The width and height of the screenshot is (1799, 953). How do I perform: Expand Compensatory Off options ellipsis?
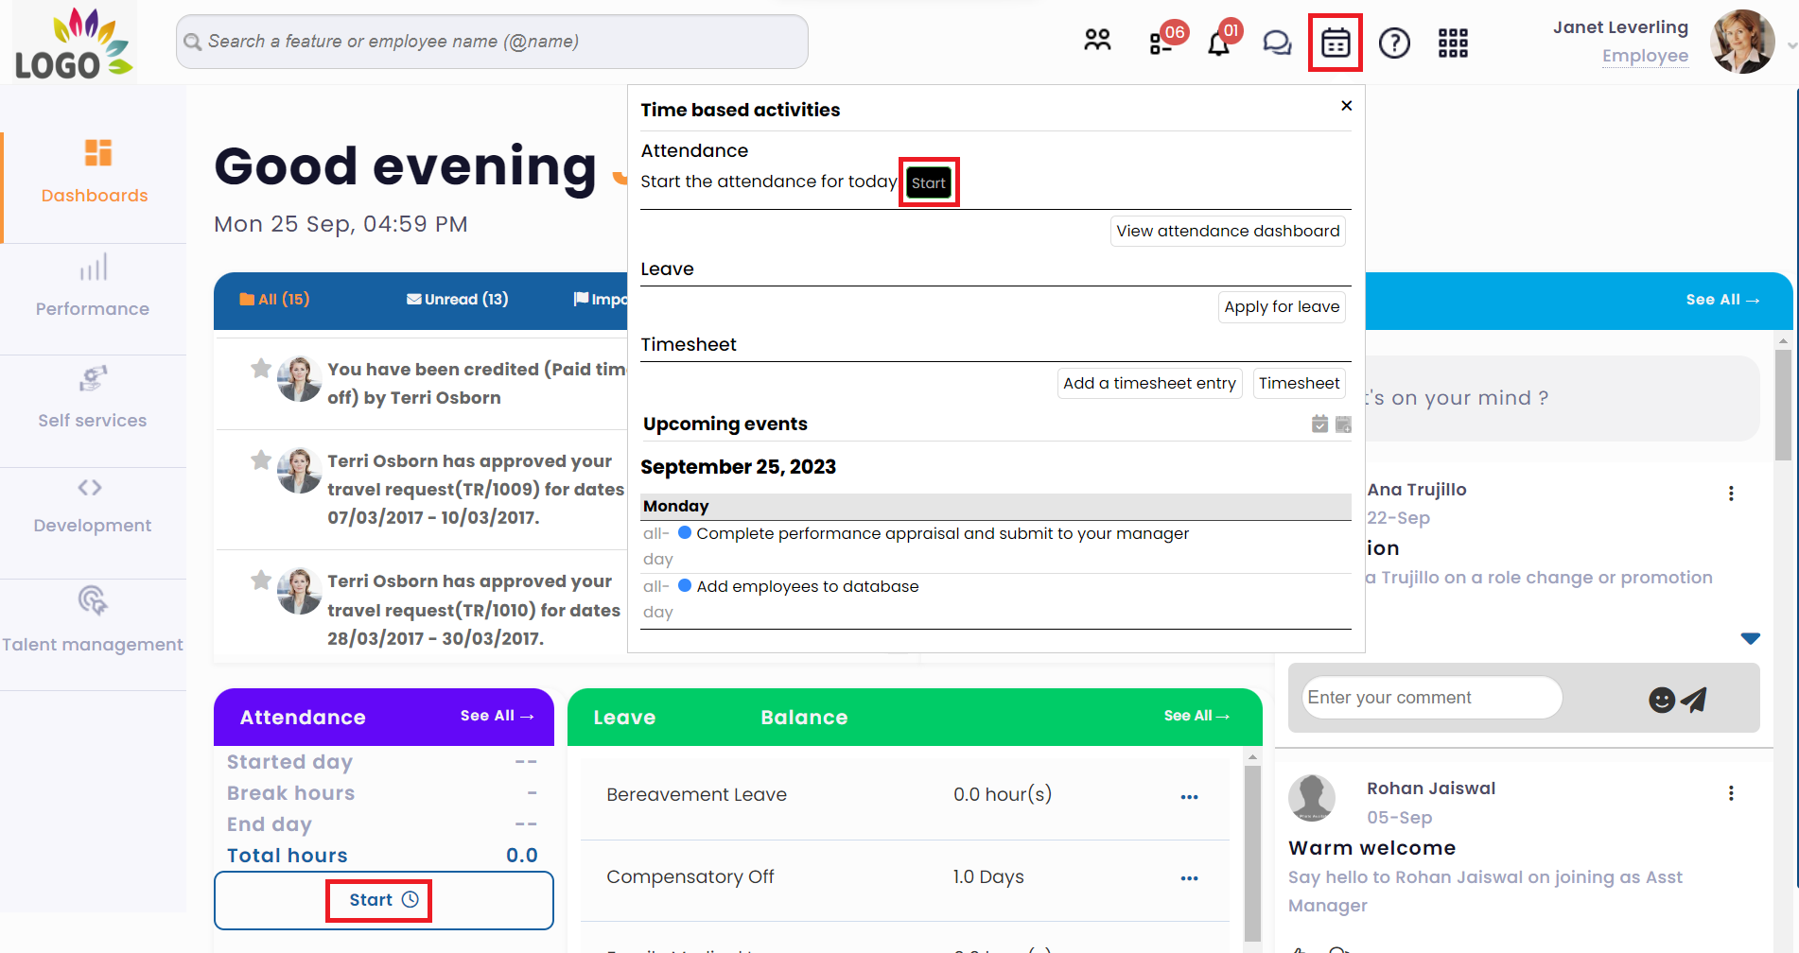[x=1189, y=878]
